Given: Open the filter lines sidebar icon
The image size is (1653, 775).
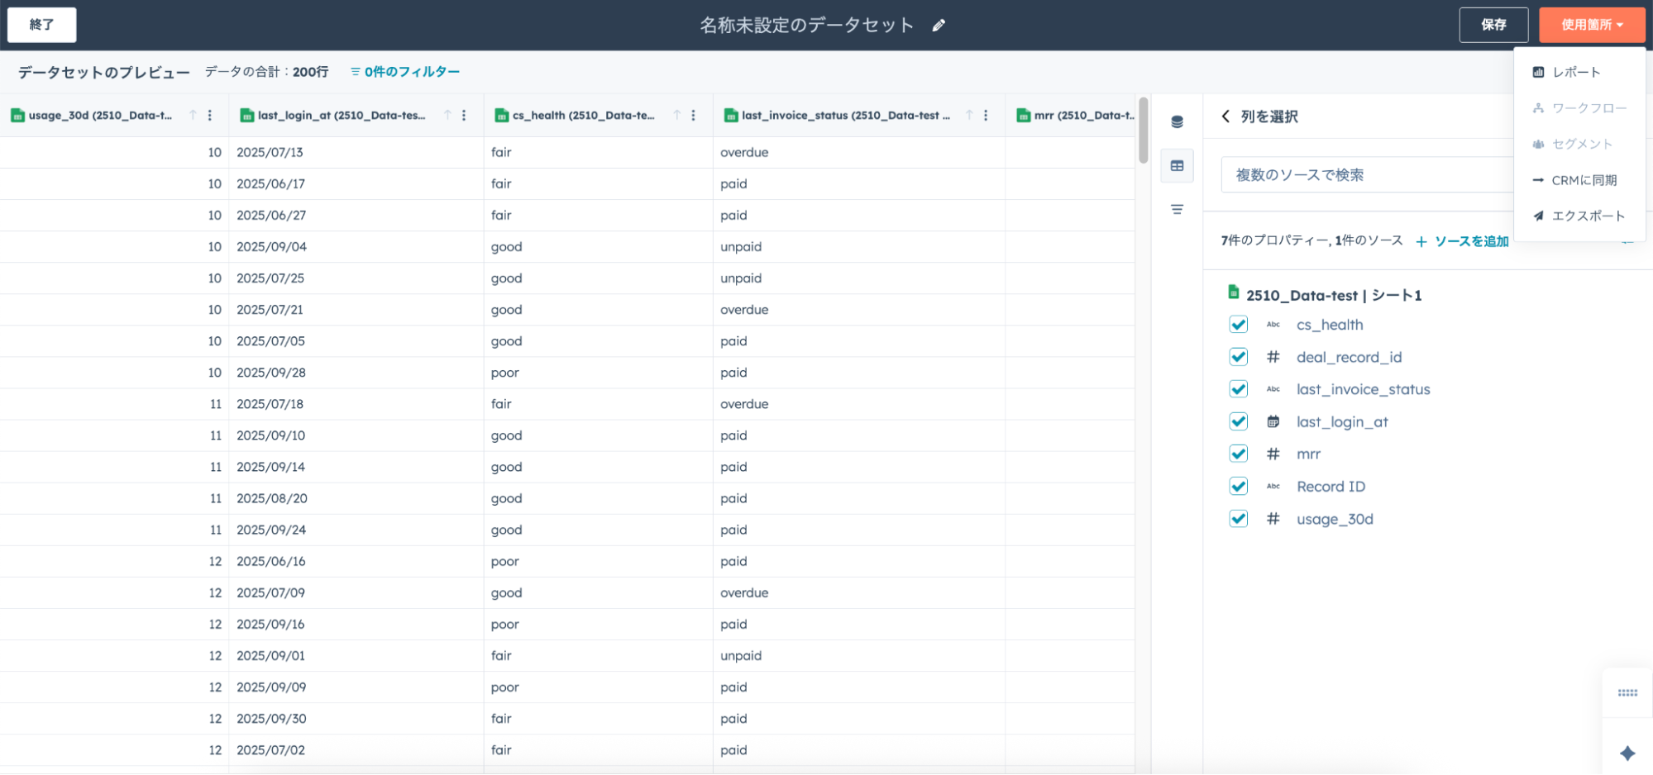Looking at the screenshot, I should [x=1177, y=210].
